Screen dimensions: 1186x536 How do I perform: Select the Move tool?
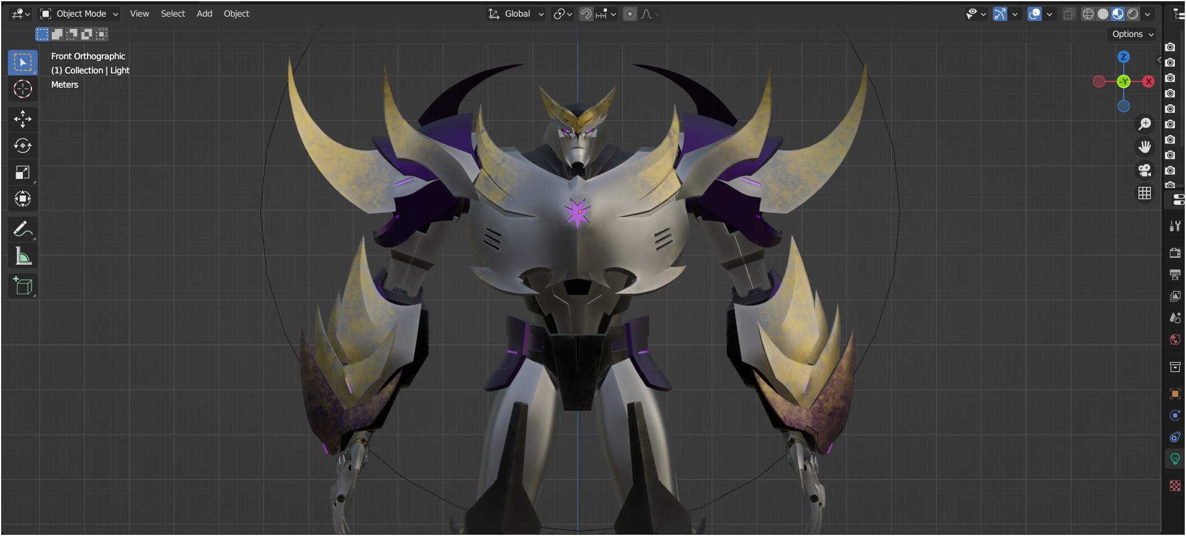[x=23, y=119]
